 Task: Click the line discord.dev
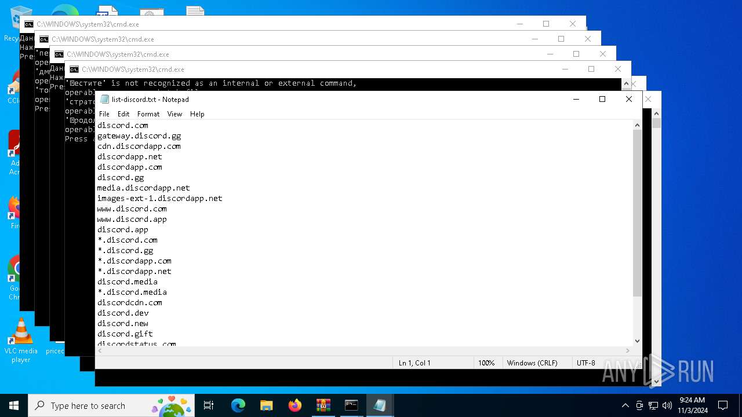tap(123, 313)
